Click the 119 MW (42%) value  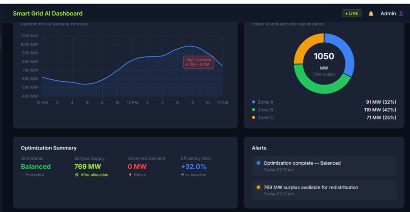tap(380, 110)
